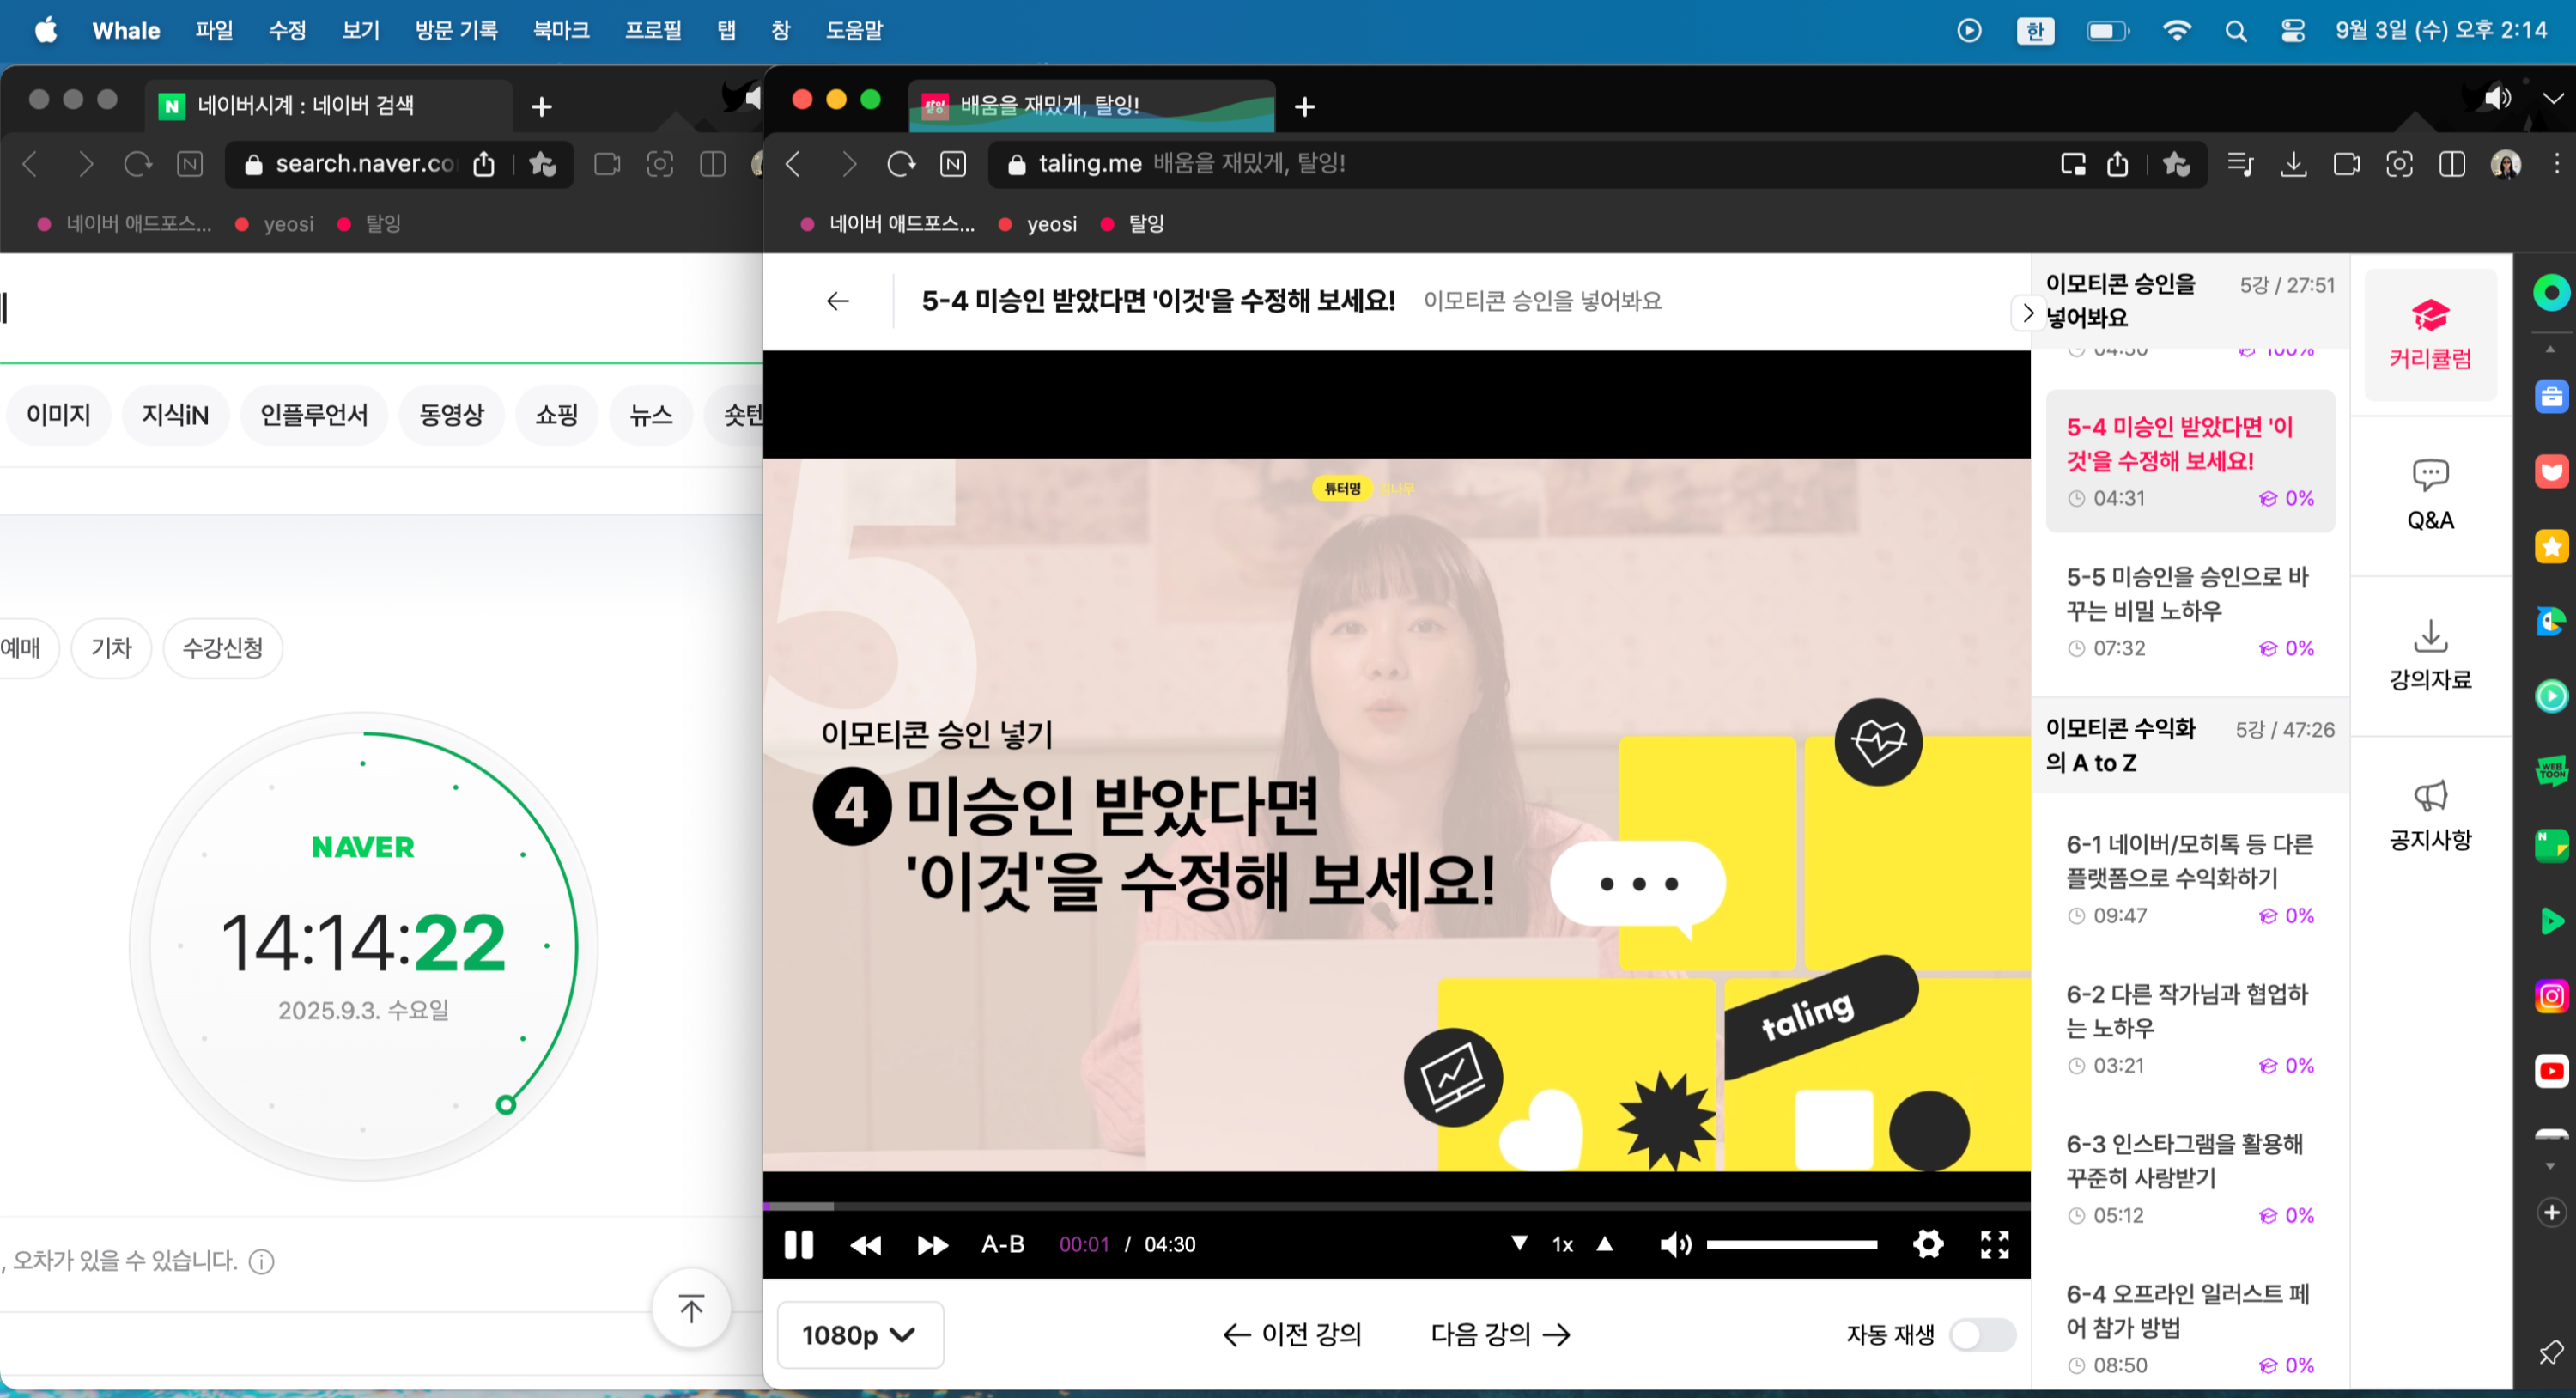Enter fullscreen video mode
Screen dimensions: 2576x1398
1994,1244
